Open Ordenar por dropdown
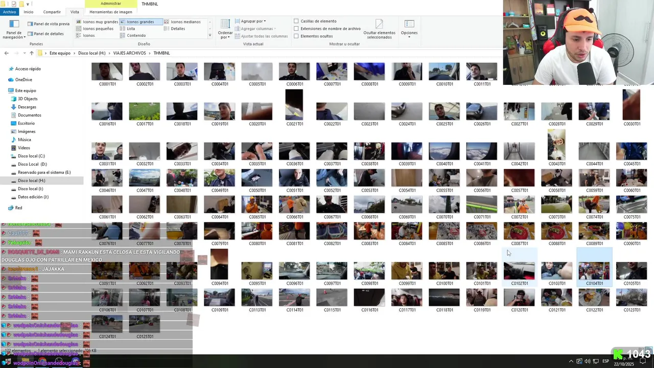The width and height of the screenshot is (654, 368). click(x=225, y=29)
